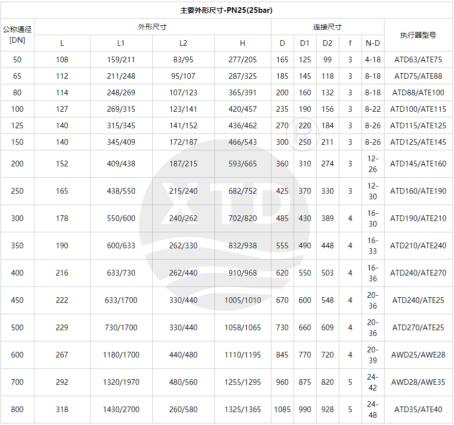Click the 1430/2700 L1 value

point(121,410)
